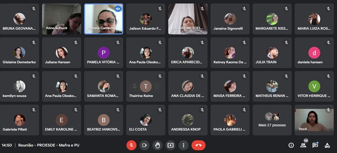Turn on the camera button
337x153 pixels.
(145, 145)
